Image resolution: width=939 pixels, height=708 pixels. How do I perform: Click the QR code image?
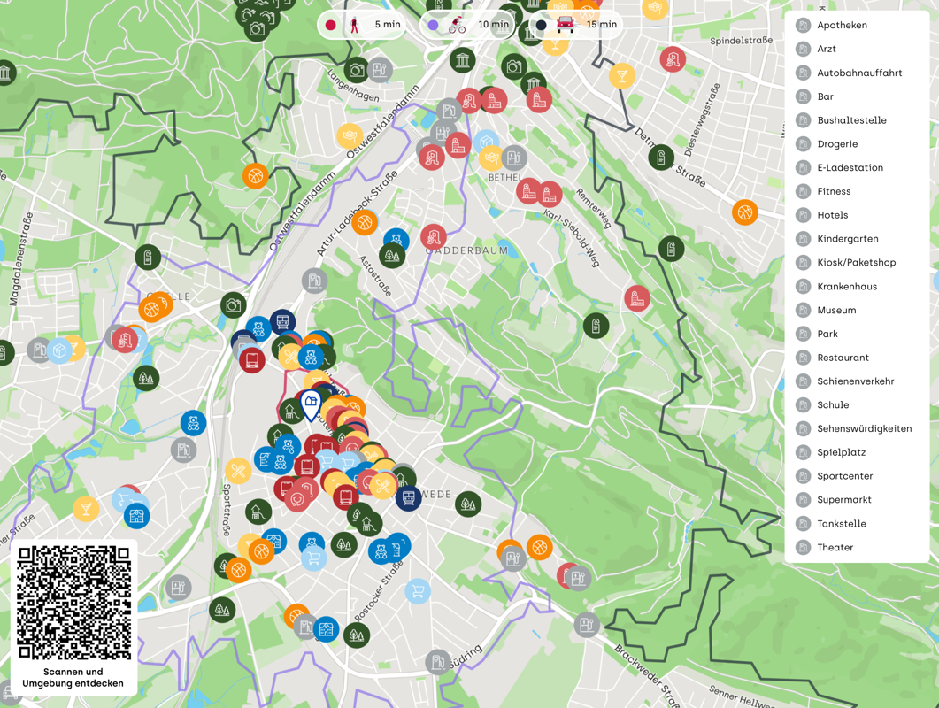pos(74,603)
